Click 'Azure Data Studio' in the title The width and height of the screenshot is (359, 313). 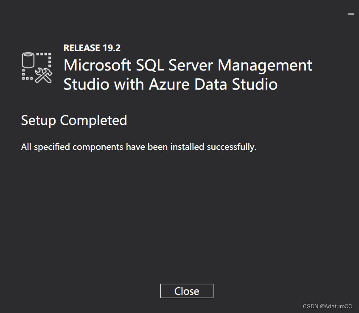coord(213,84)
